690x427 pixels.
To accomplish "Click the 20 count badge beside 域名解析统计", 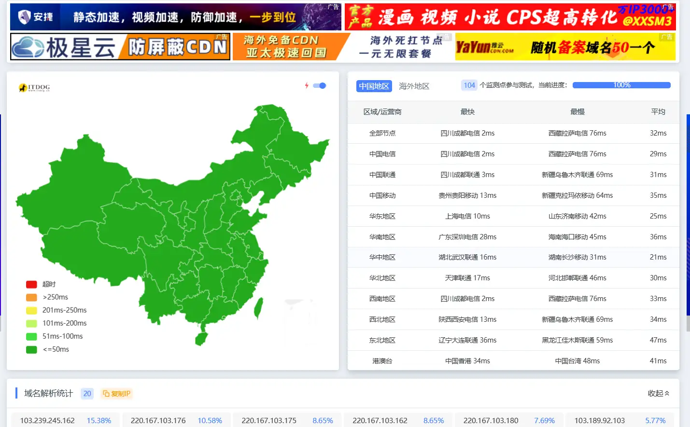I will (x=87, y=394).
